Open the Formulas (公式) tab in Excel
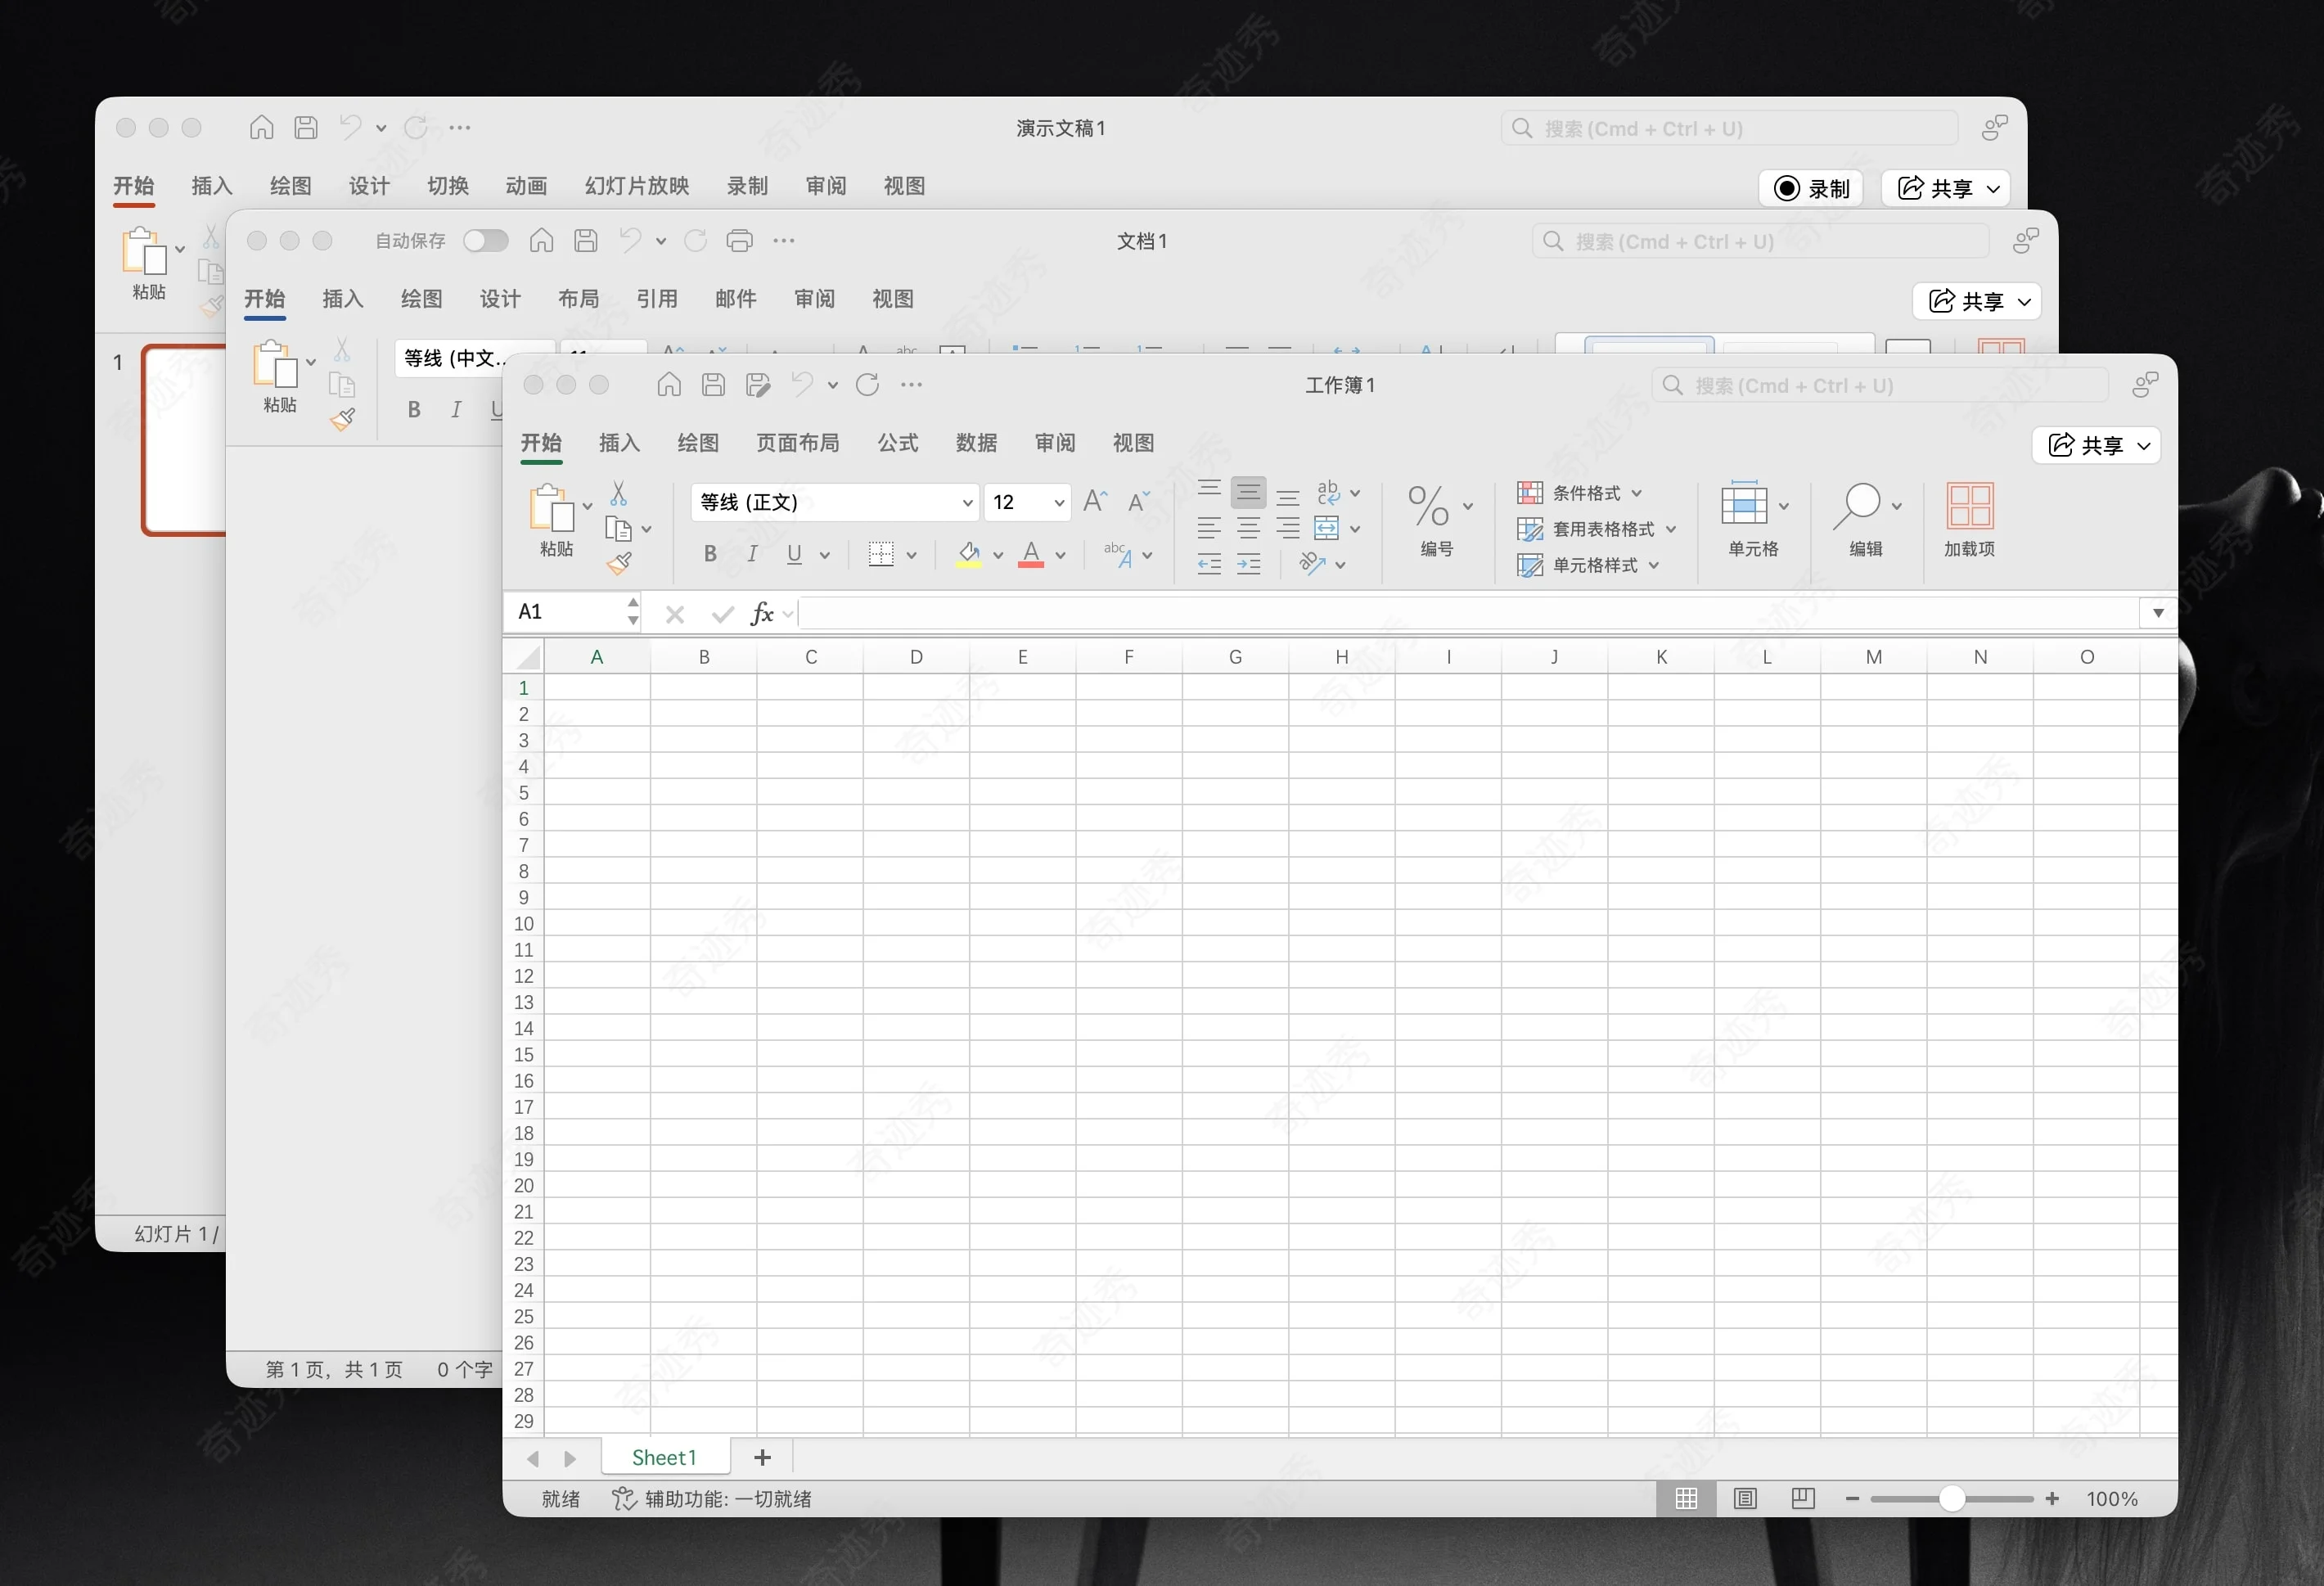The width and height of the screenshot is (2324, 1586). click(897, 443)
